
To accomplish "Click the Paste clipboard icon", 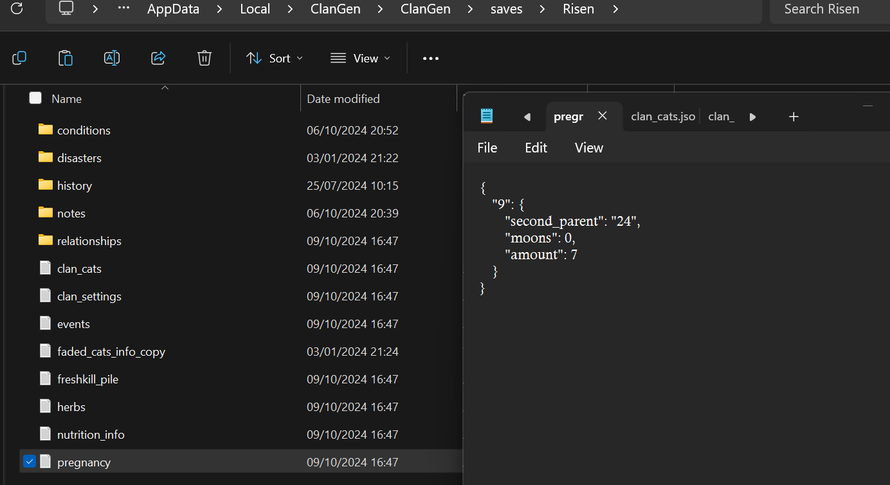I will [66, 59].
